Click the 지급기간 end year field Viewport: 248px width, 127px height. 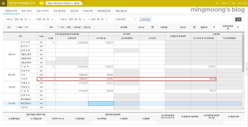(x=93, y=19)
